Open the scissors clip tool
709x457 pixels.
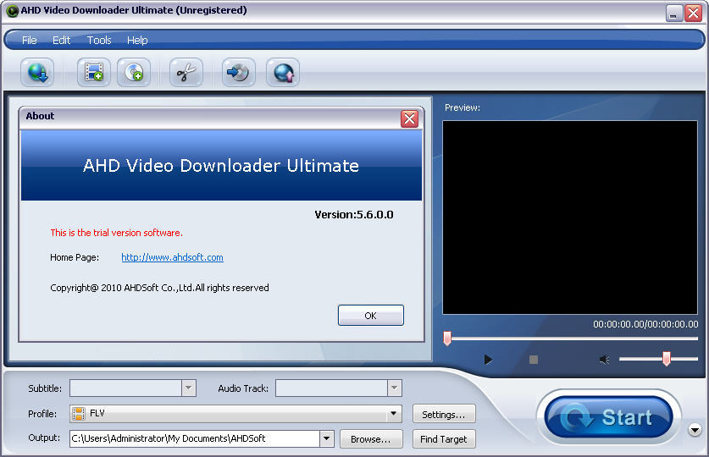(x=186, y=72)
